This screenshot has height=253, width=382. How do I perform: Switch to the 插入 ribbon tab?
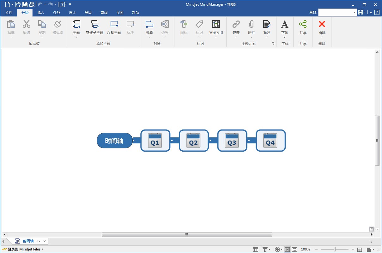41,13
